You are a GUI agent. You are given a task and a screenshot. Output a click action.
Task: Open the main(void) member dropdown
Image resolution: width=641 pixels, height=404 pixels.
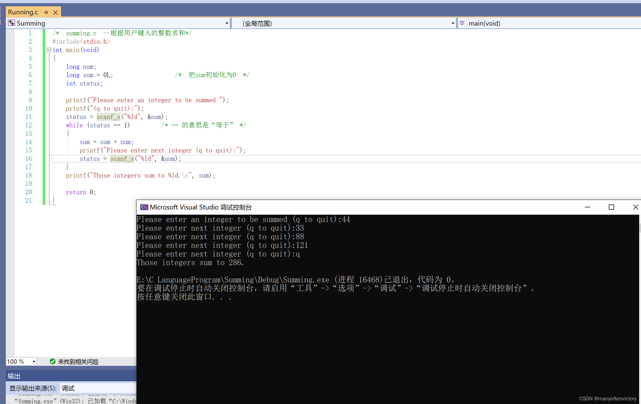pyautogui.click(x=549, y=23)
